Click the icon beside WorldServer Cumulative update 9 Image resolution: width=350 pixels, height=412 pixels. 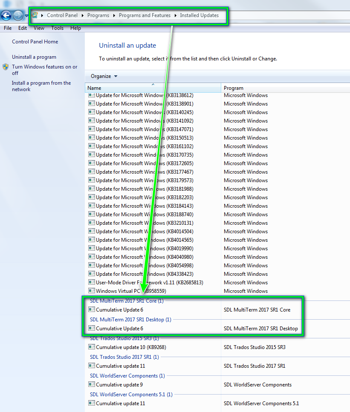[x=91, y=385]
